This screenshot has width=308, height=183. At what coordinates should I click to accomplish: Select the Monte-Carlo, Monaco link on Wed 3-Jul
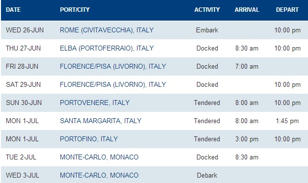(99, 175)
